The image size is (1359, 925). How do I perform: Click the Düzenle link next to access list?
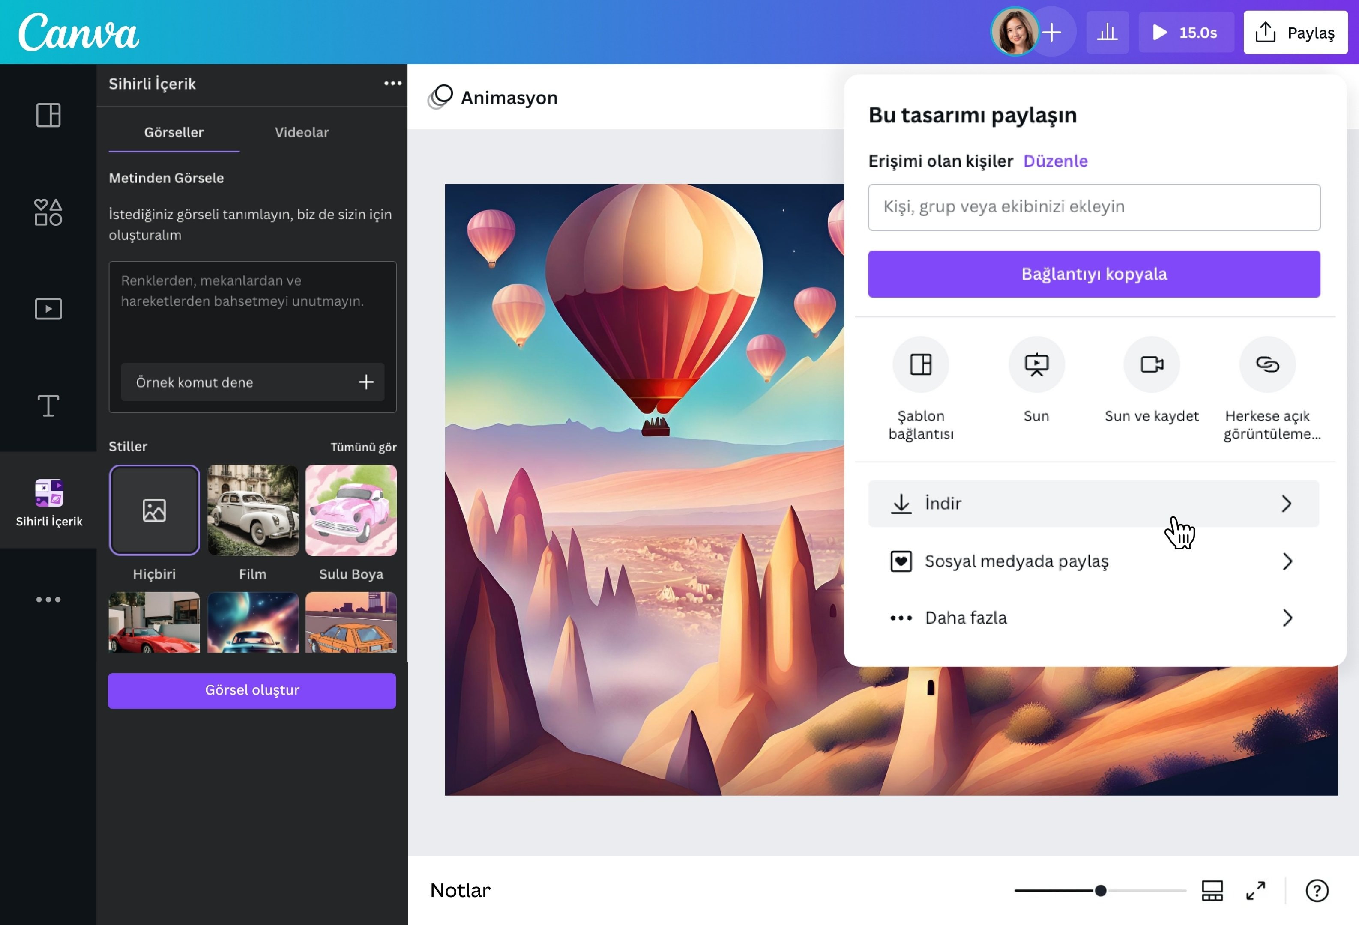click(1056, 161)
